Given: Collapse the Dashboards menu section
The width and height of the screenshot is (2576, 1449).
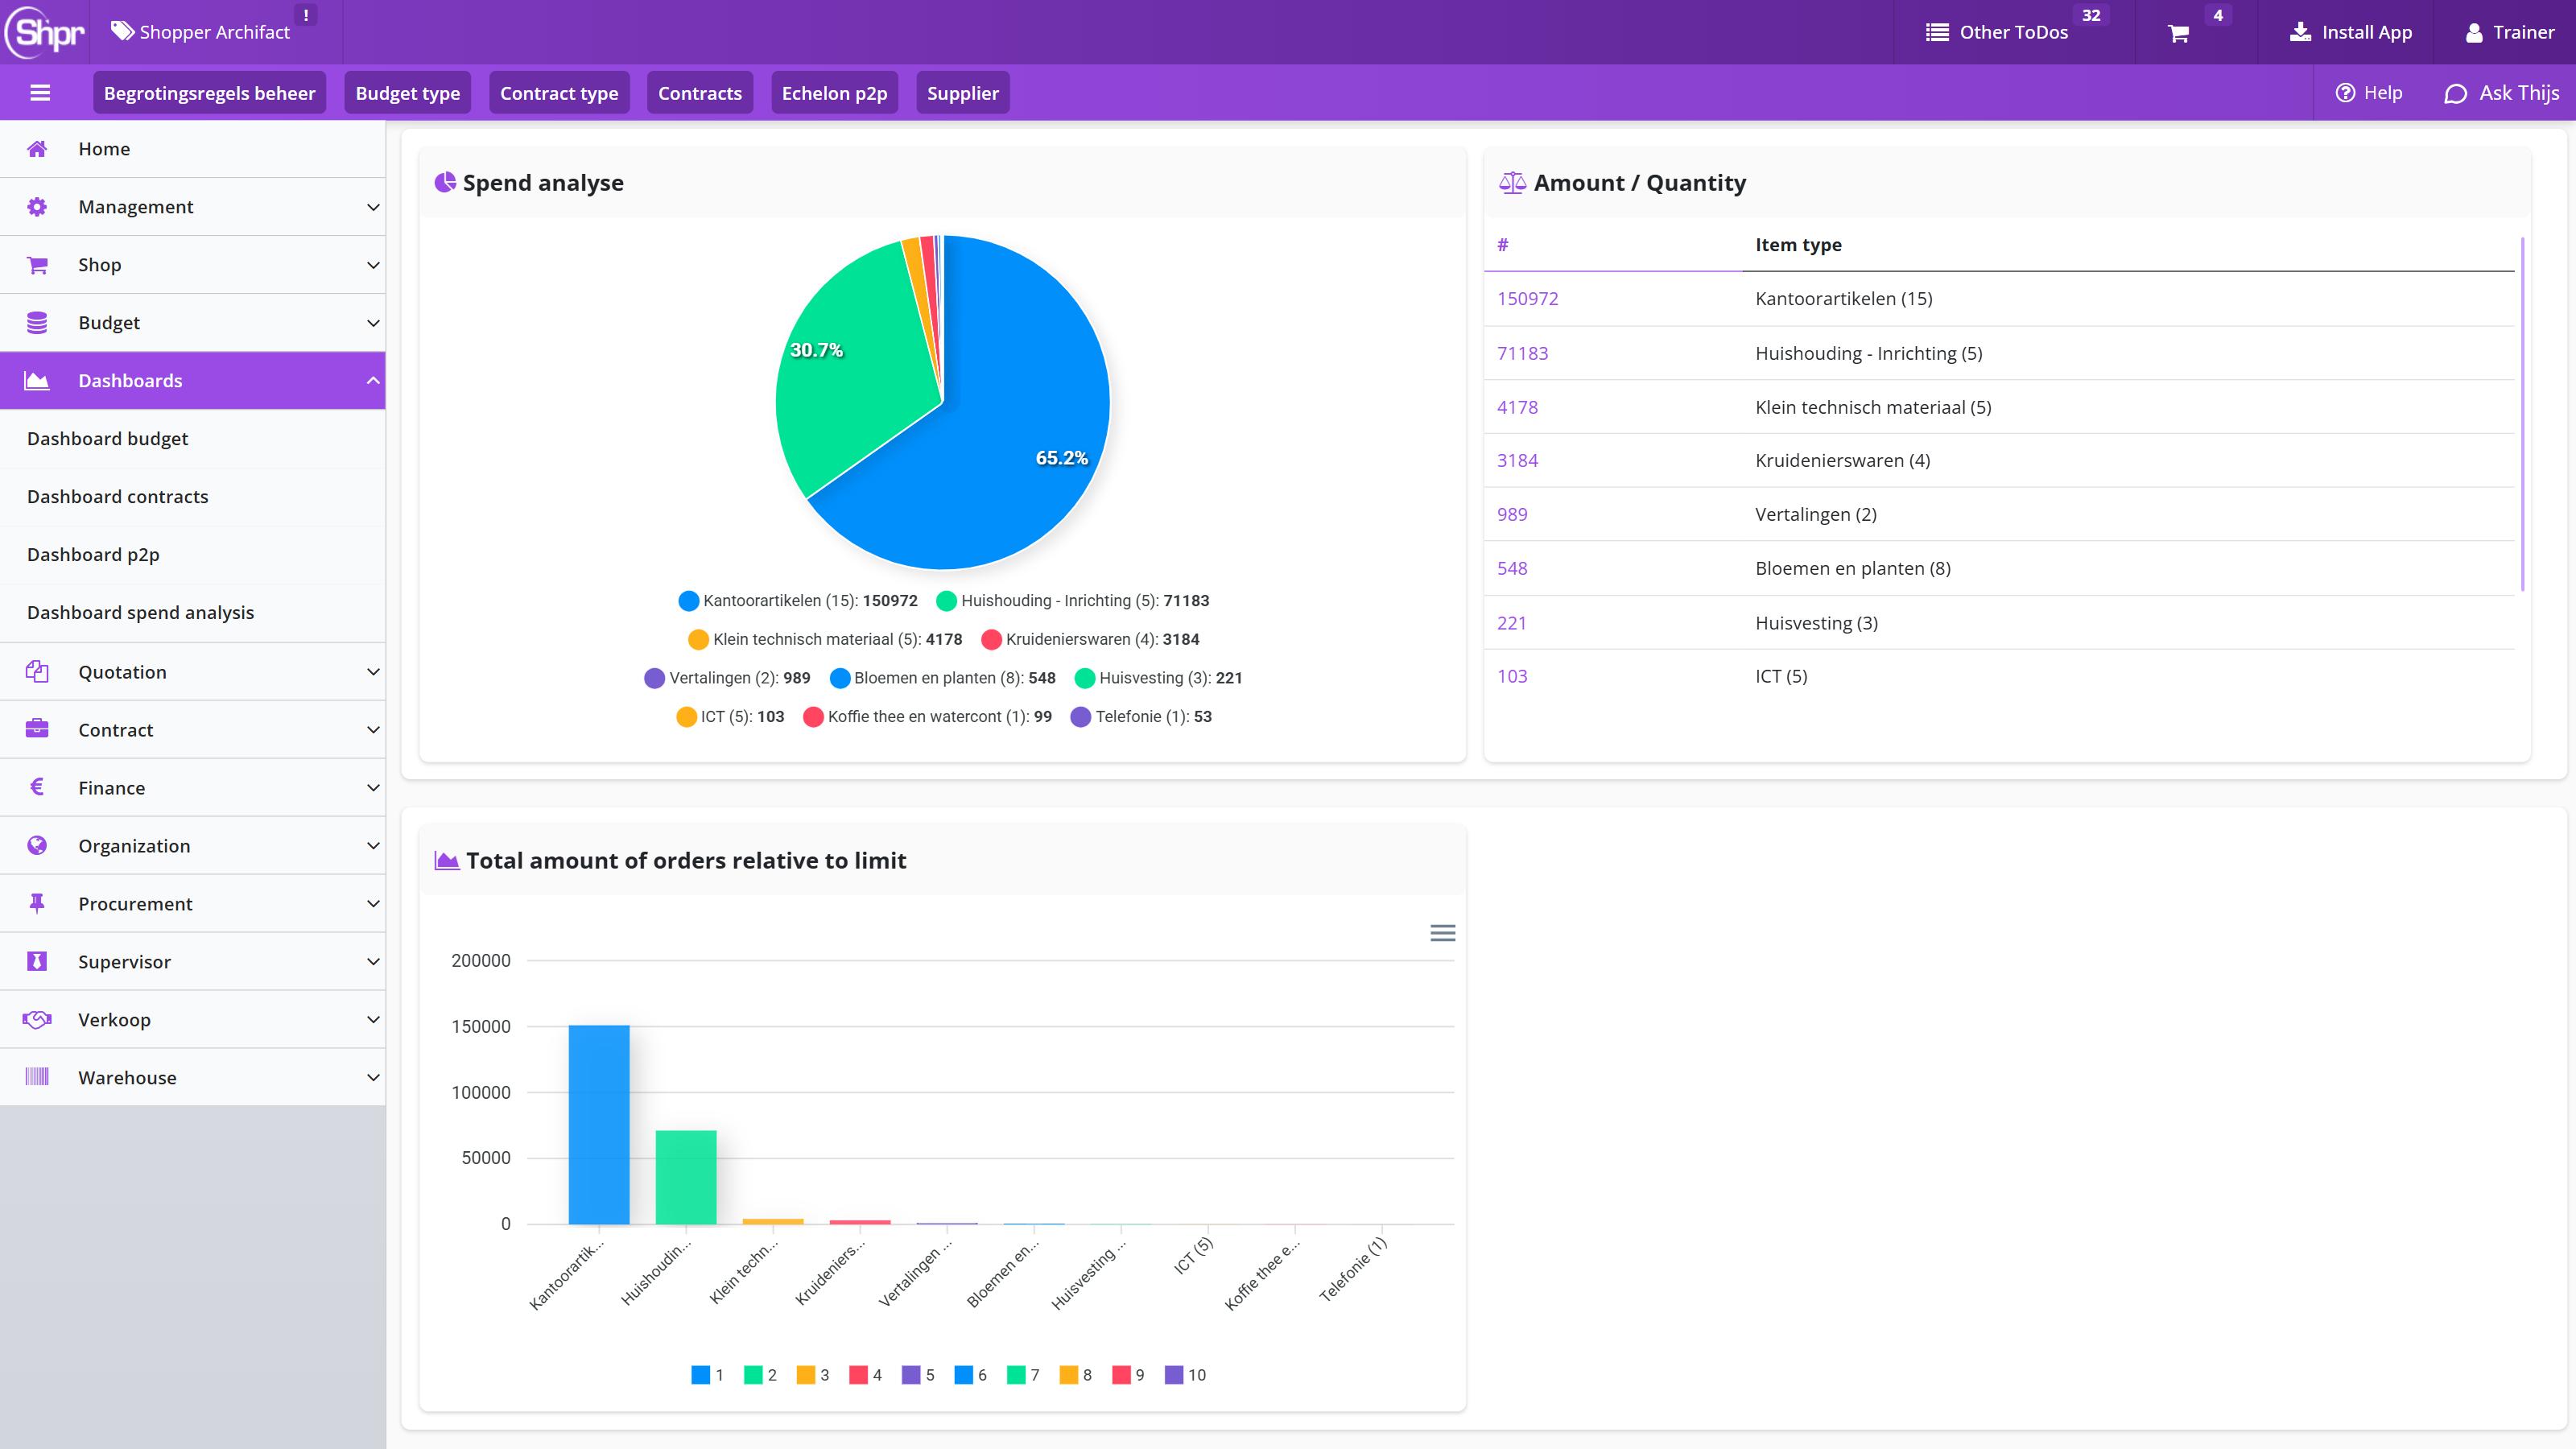Looking at the screenshot, I should click(x=193, y=381).
